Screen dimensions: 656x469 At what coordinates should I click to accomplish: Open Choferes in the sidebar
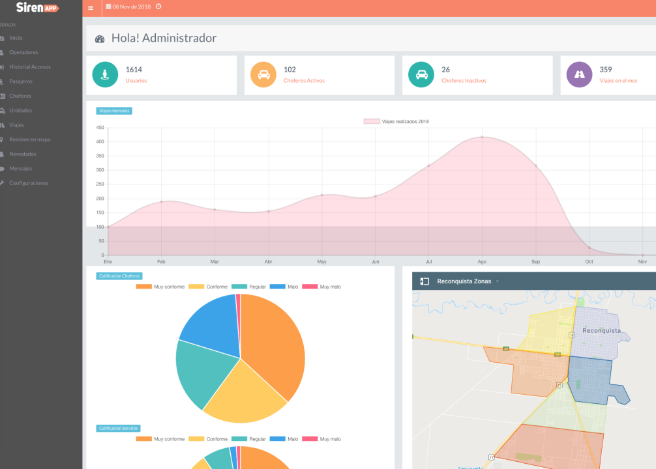pyautogui.click(x=20, y=96)
